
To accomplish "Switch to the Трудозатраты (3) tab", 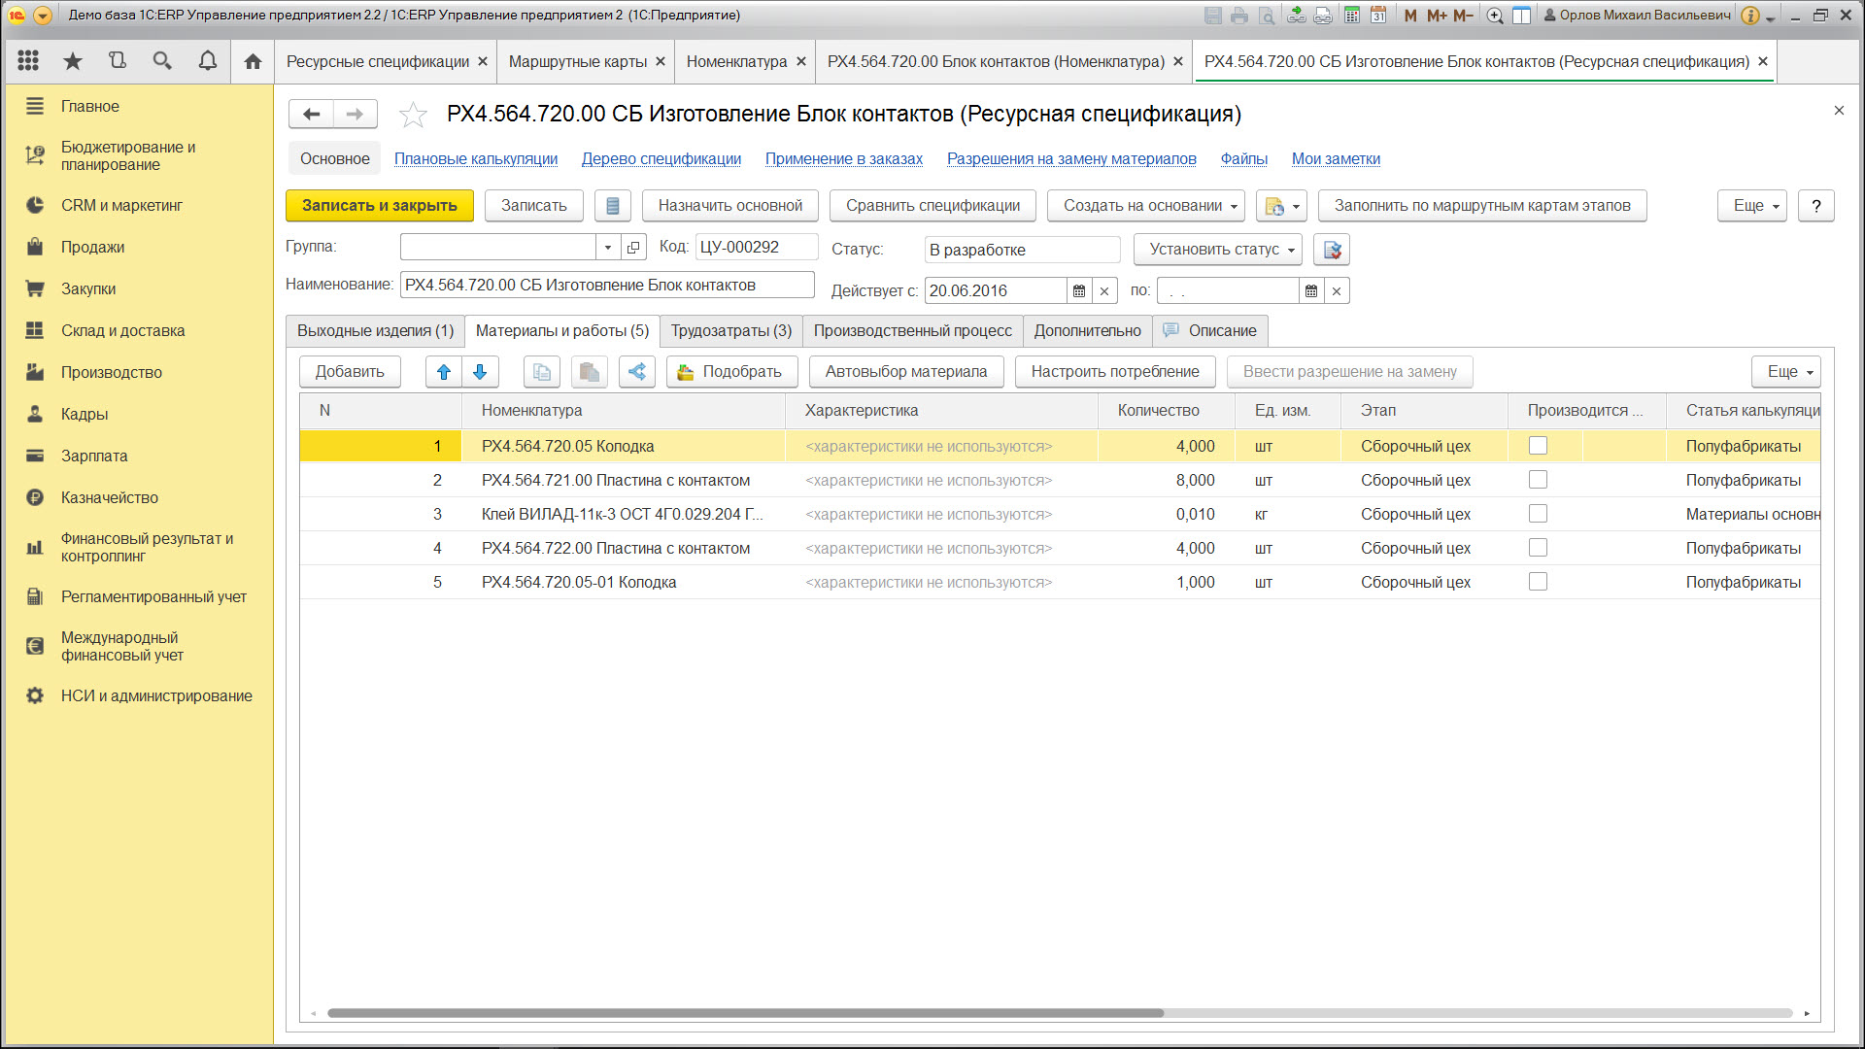I will click(x=730, y=331).
